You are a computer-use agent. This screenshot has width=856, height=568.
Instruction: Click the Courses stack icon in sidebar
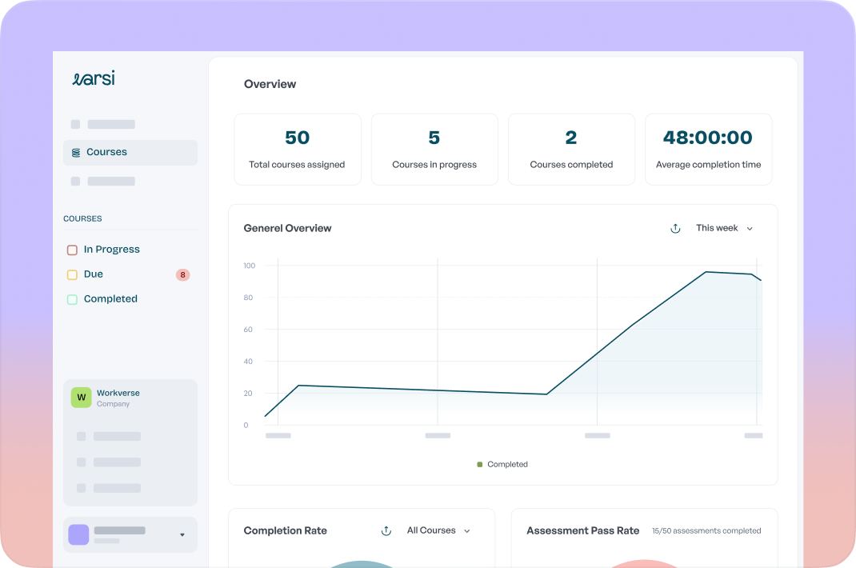(x=76, y=153)
